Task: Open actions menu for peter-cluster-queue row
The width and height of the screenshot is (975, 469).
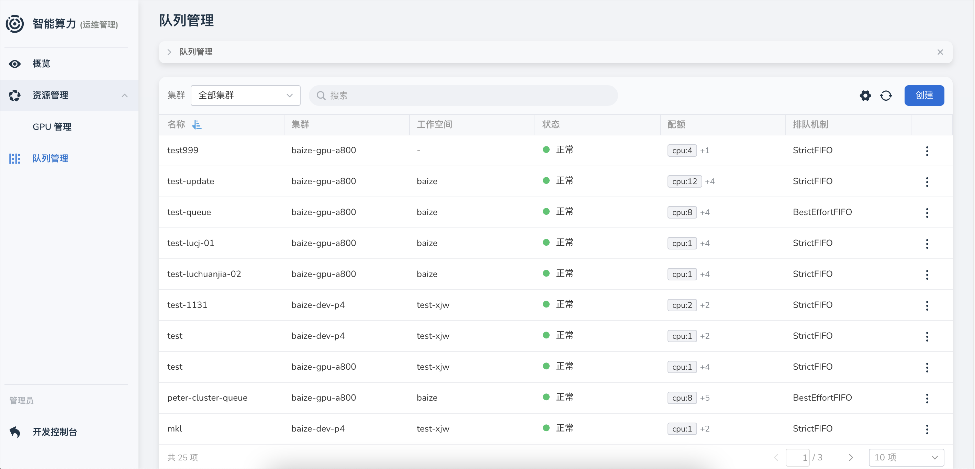Action: click(x=927, y=398)
